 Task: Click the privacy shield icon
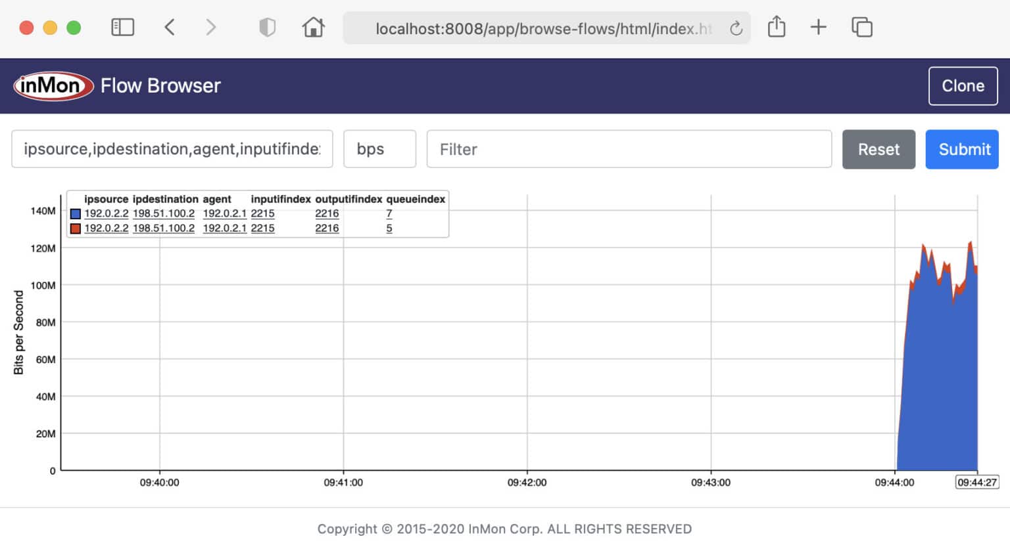point(267,27)
